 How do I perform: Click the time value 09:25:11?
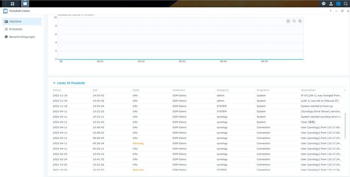pos(98,149)
